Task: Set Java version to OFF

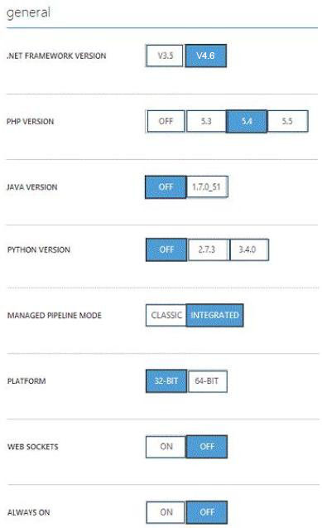Action: pos(166,186)
